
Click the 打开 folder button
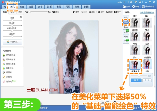(126, 7)
